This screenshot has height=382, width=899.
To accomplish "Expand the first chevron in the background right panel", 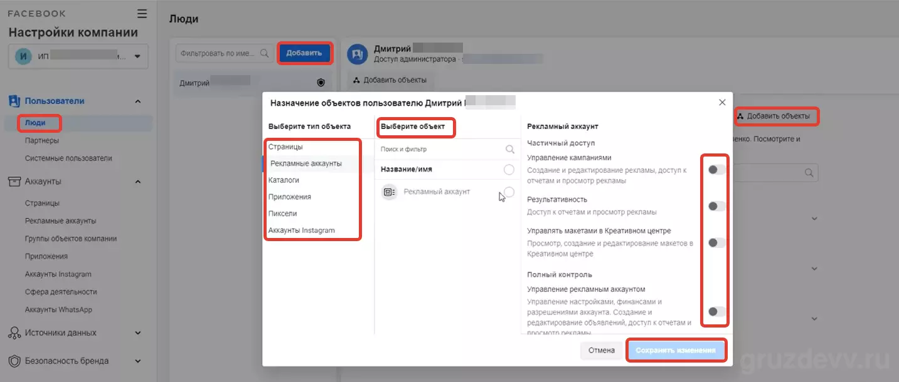I will pos(814,219).
